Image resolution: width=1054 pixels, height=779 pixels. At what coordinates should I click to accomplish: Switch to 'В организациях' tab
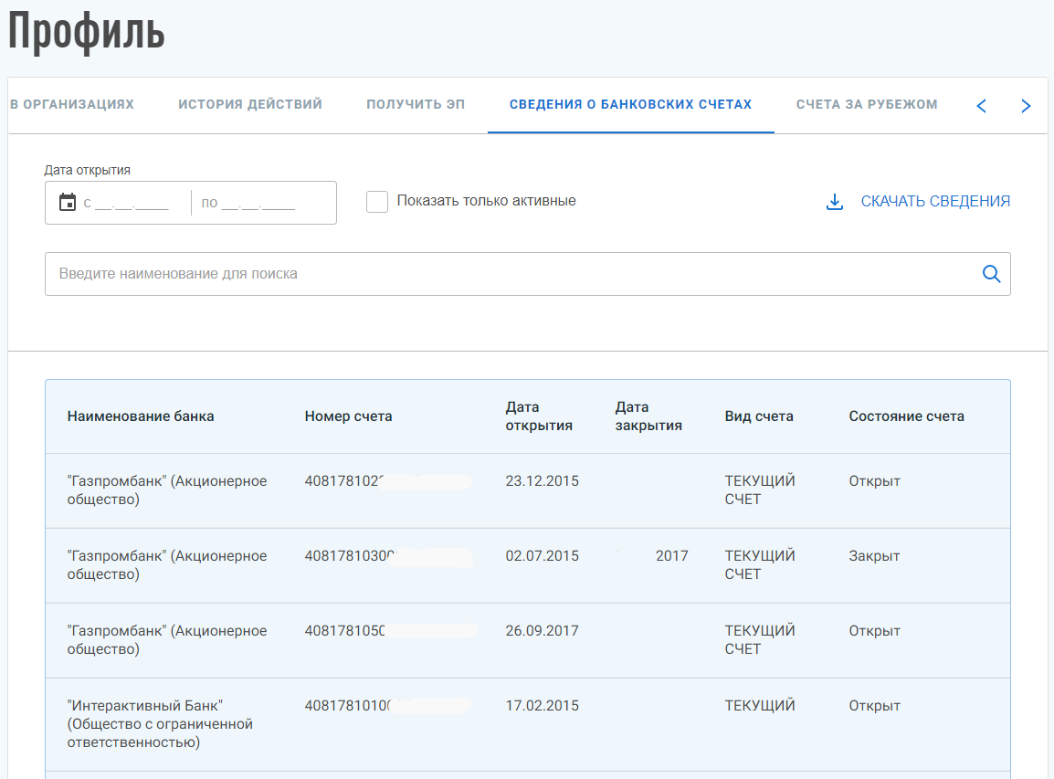point(71,104)
